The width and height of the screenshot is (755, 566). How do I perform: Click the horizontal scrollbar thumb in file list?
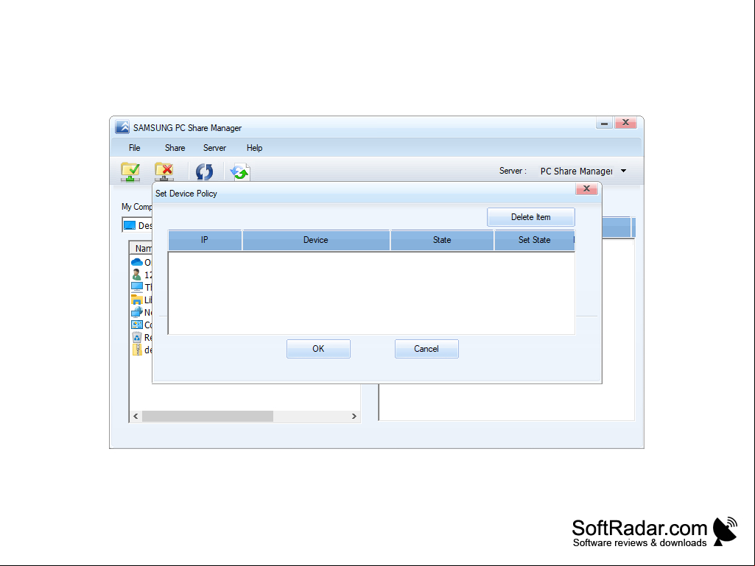click(x=208, y=416)
